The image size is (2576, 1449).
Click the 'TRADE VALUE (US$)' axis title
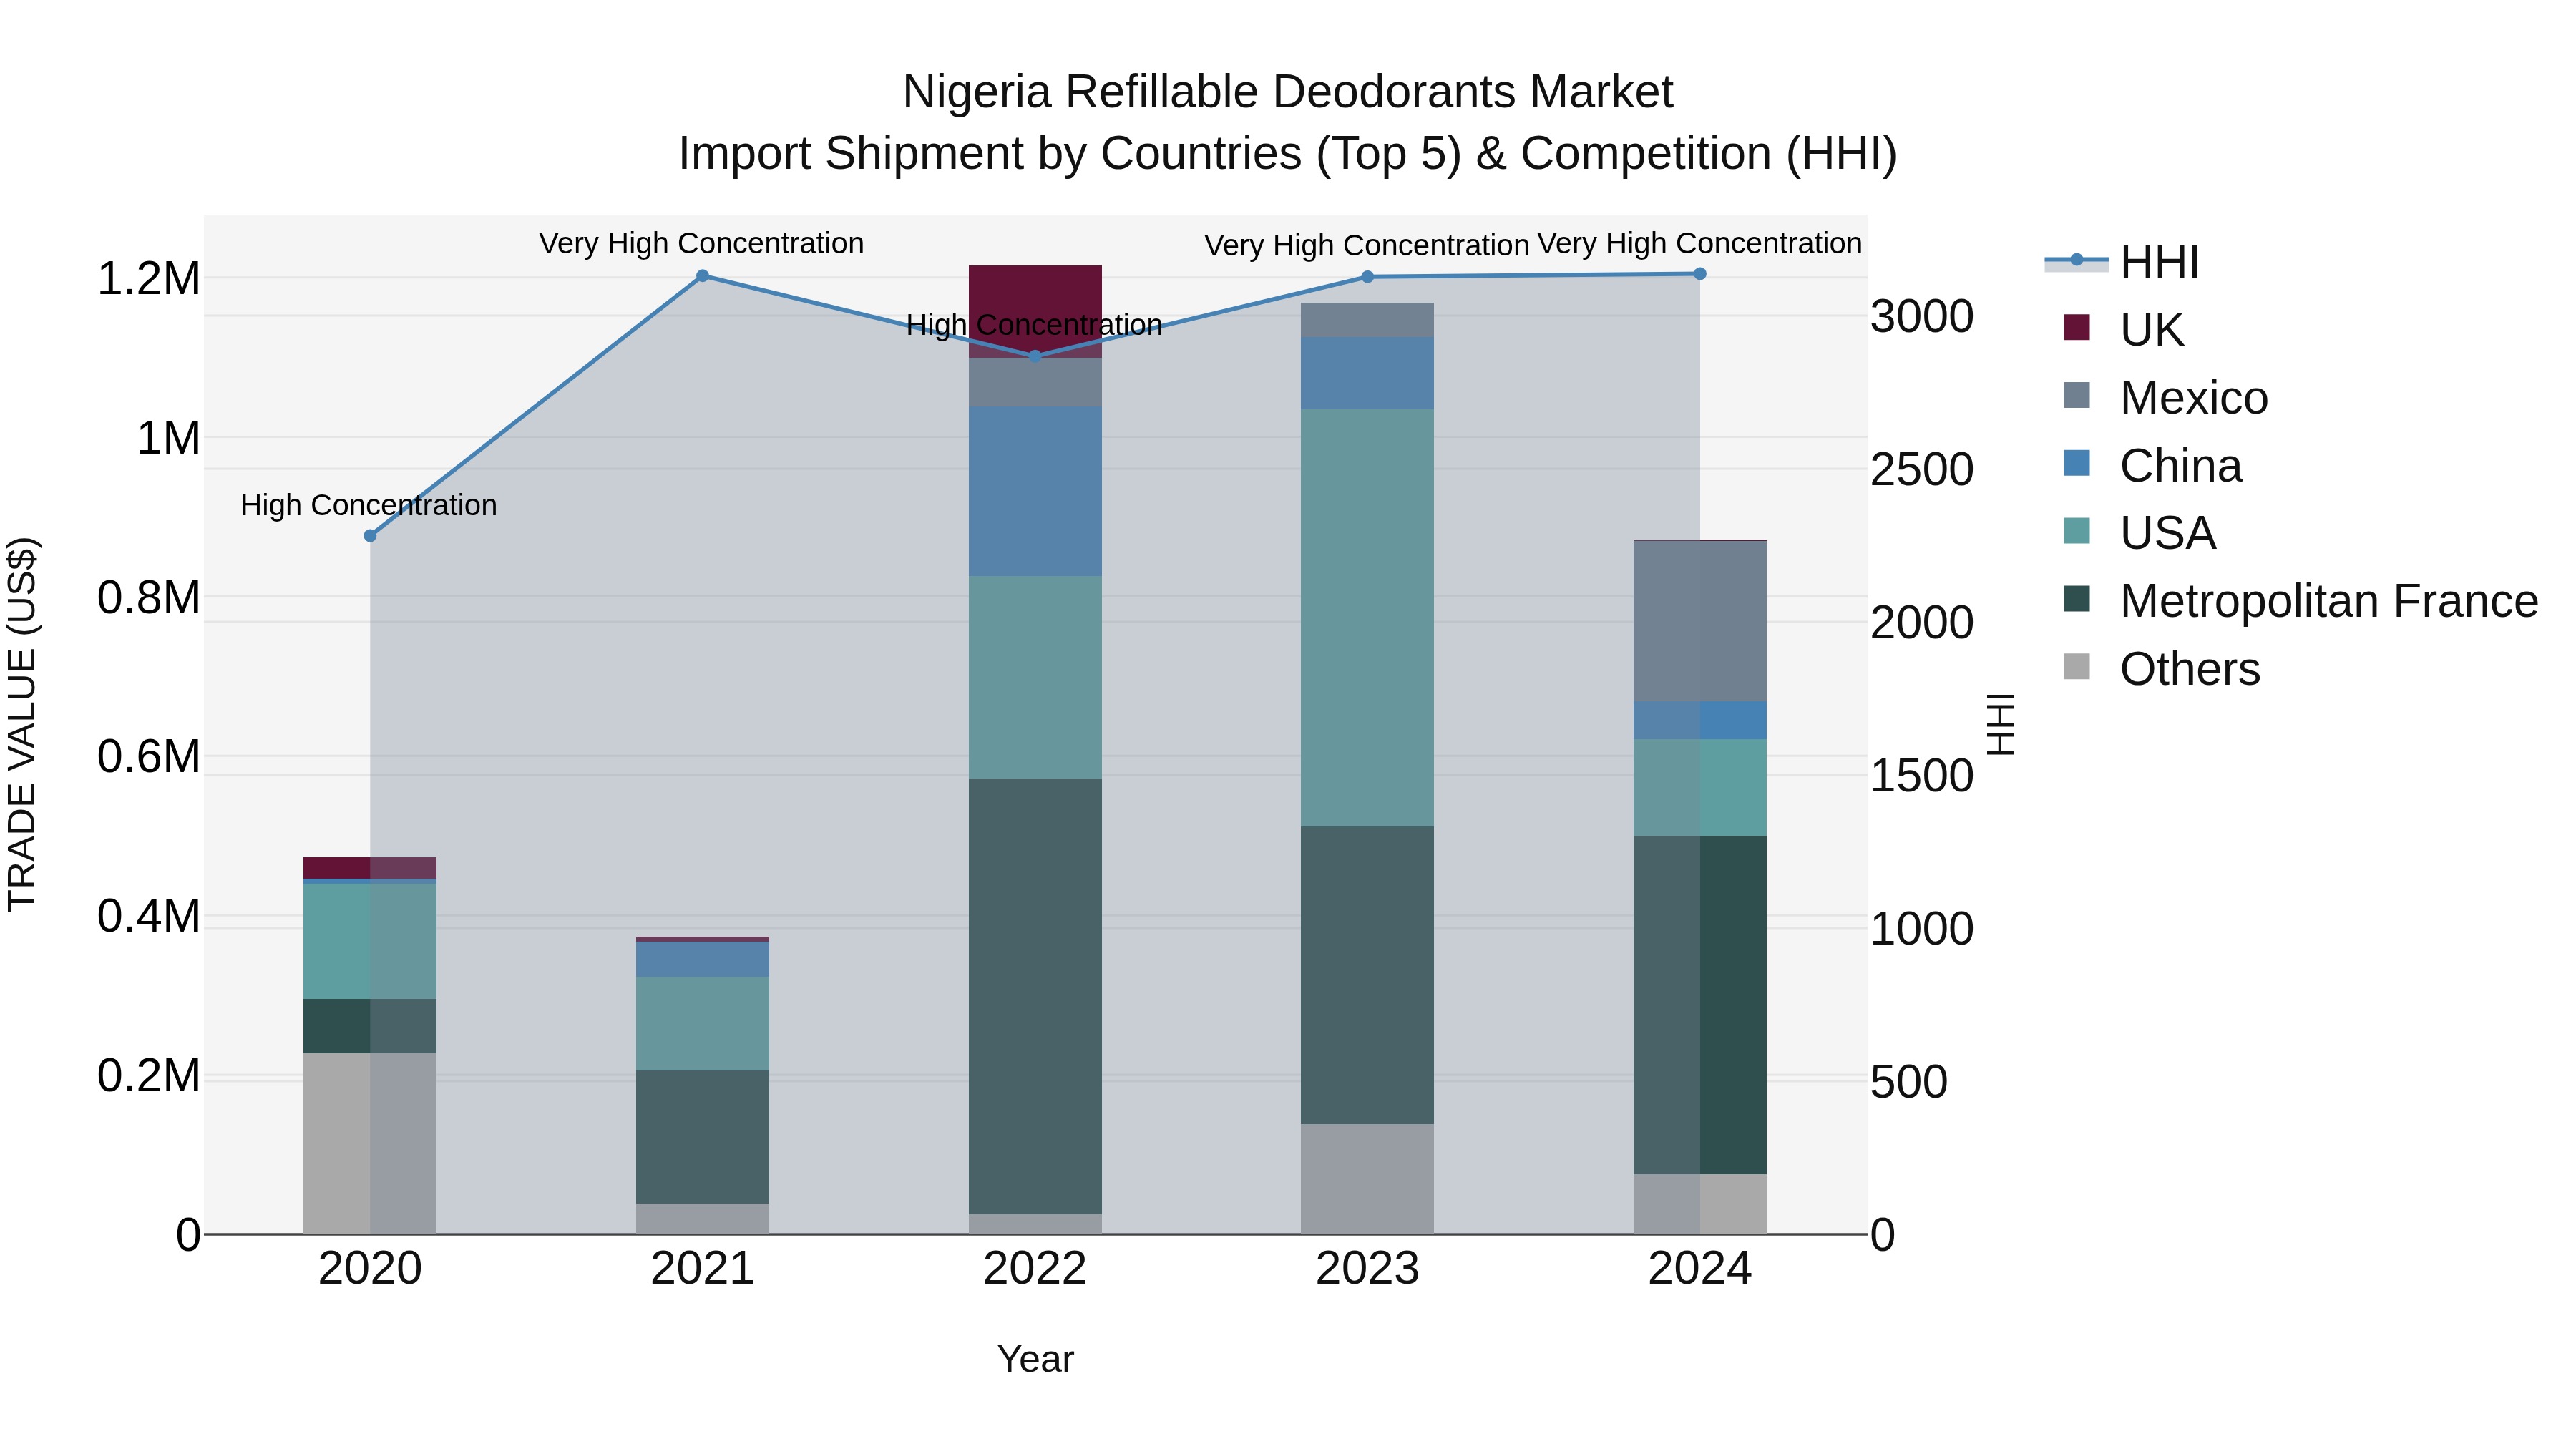tap(22, 724)
